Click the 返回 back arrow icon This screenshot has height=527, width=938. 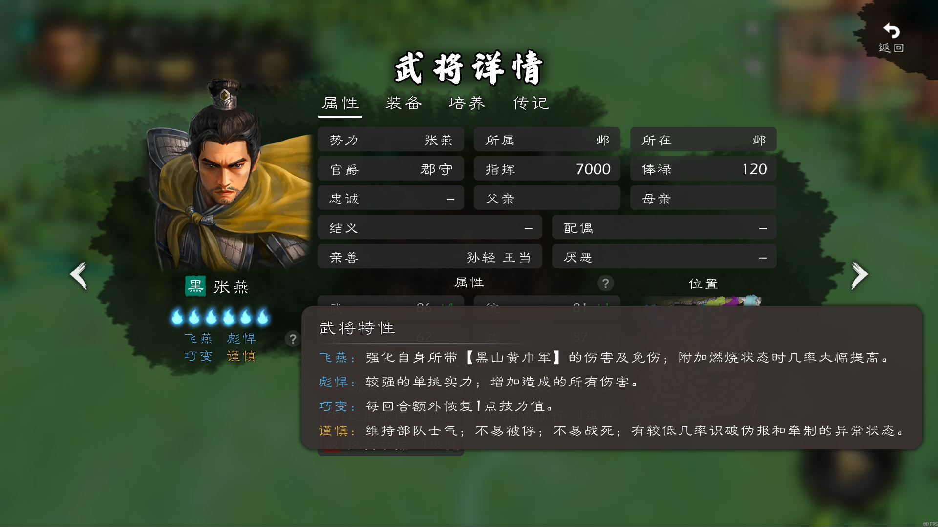point(891,31)
